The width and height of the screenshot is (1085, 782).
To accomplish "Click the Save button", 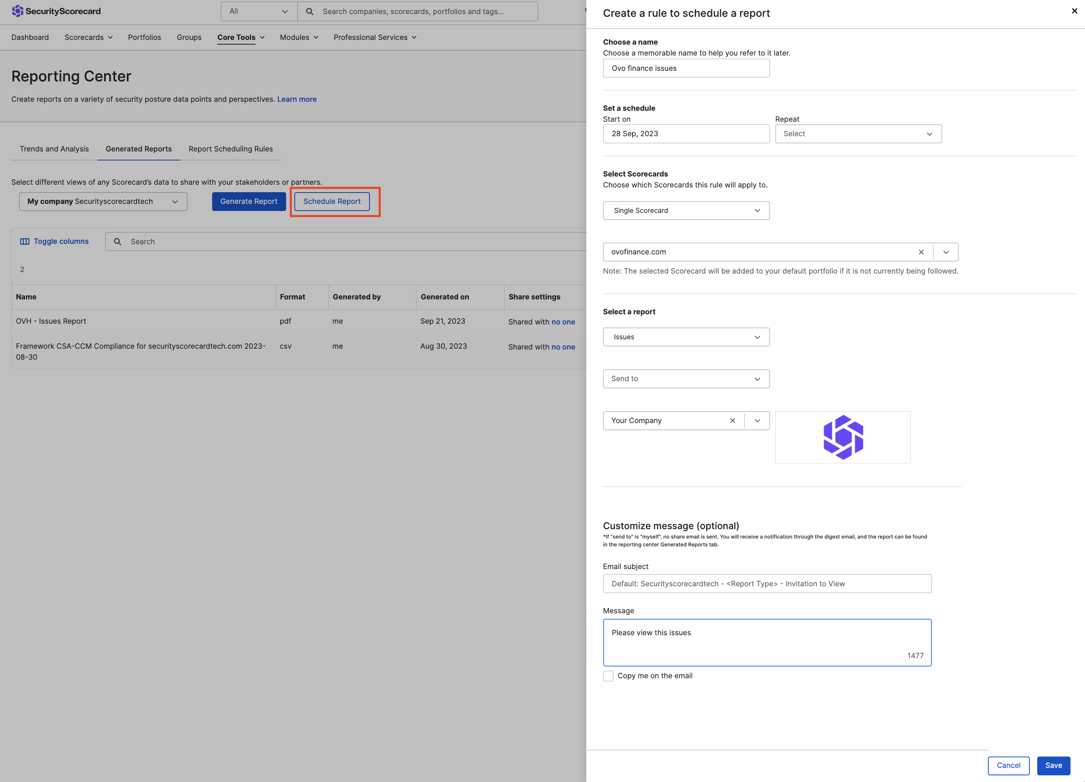I will point(1053,765).
